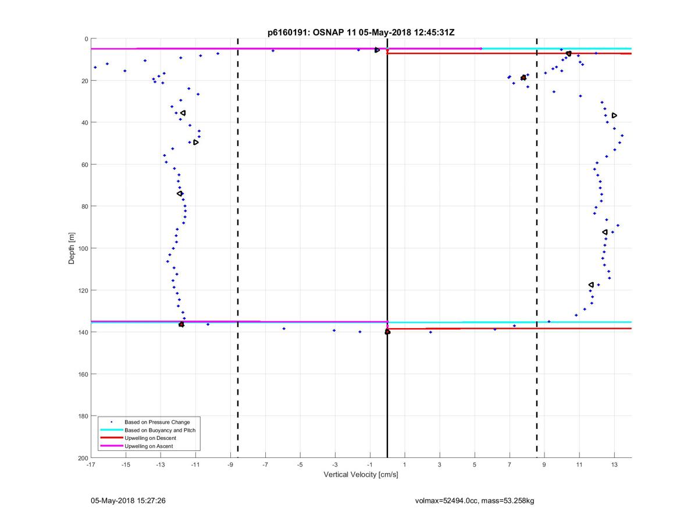Click the timestamp '05-May-2018 15:27:26' footer text
The height and width of the screenshot is (515, 698).
pyautogui.click(x=128, y=500)
